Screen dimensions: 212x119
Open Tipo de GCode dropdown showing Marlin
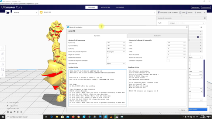point(116,63)
